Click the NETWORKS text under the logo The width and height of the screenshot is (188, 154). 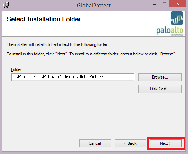177,35
